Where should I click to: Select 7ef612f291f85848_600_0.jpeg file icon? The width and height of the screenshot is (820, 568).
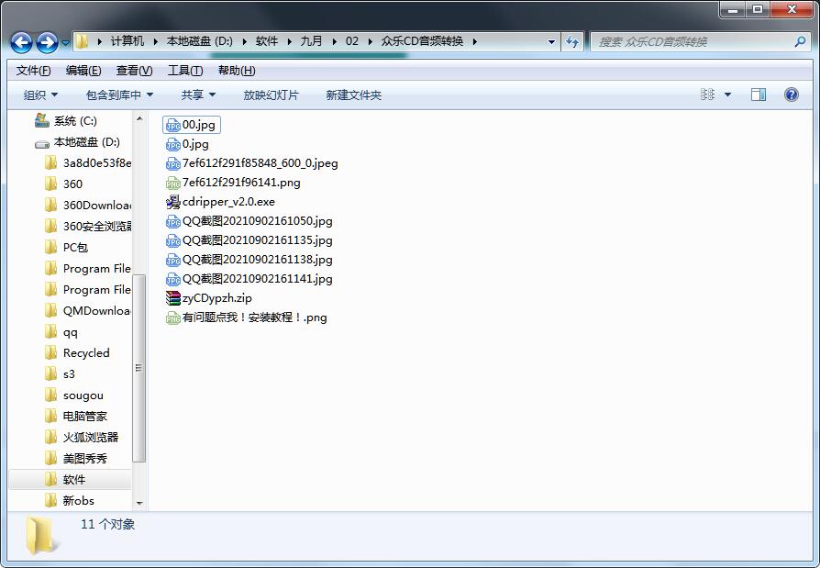click(x=173, y=163)
